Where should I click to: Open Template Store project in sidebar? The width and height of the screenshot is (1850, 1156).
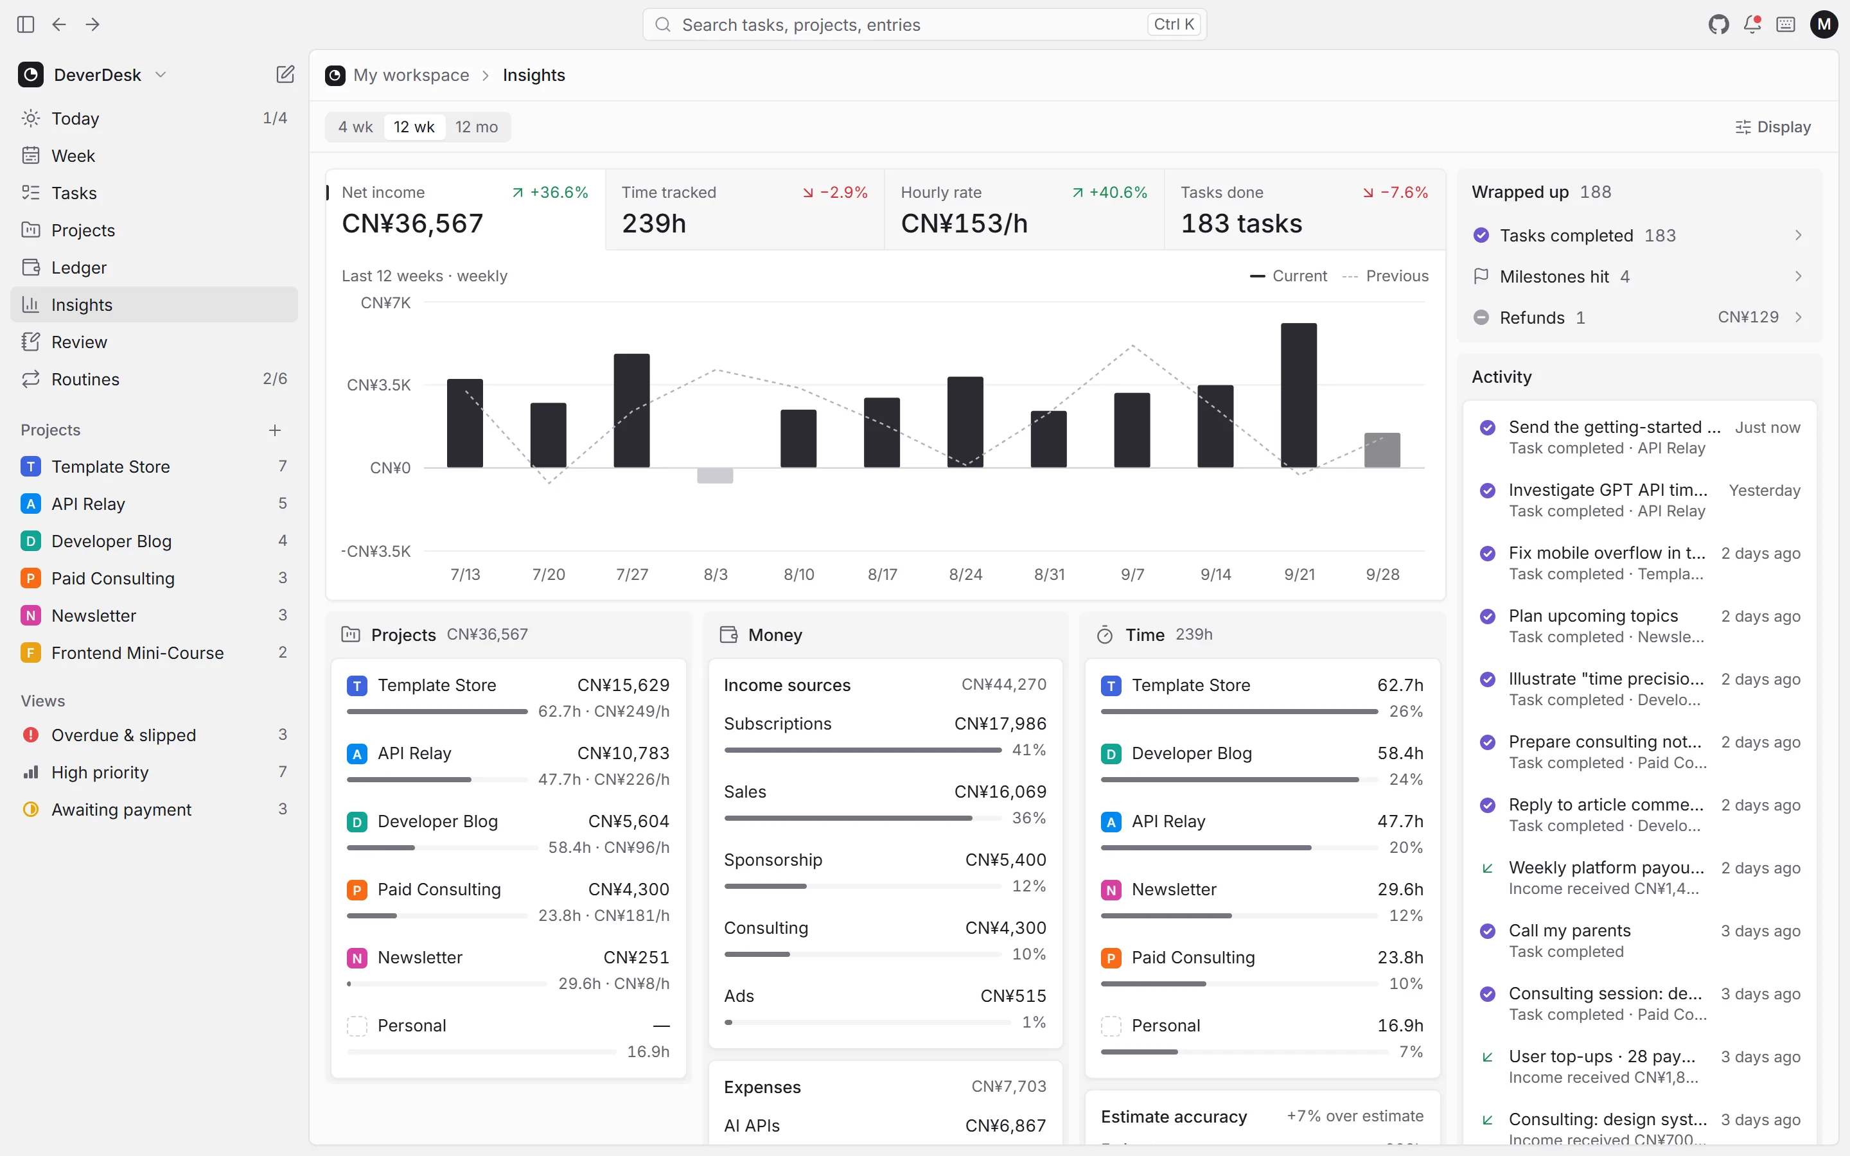154,466
